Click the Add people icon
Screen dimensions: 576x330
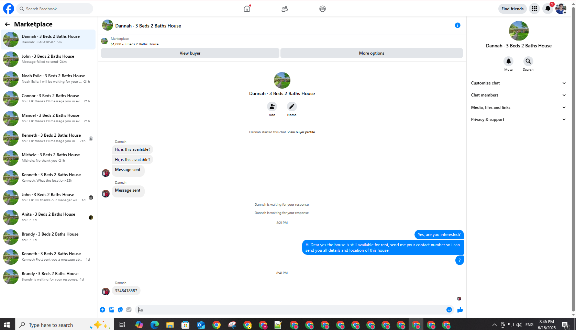[x=272, y=106]
